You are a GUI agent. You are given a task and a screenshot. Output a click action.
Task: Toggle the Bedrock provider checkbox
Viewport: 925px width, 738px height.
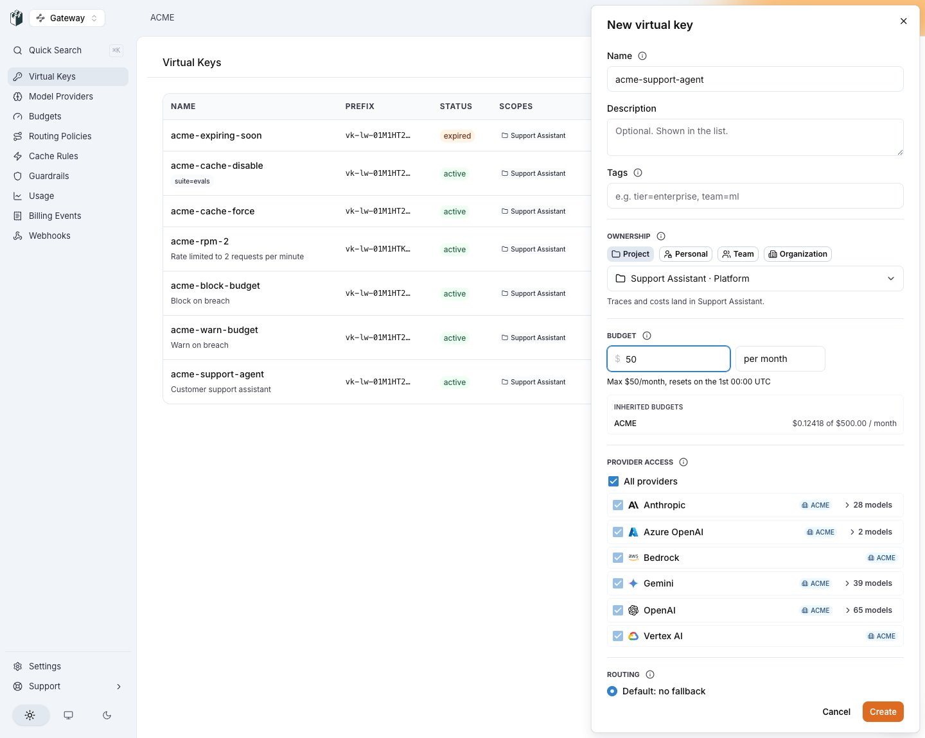tap(618, 558)
